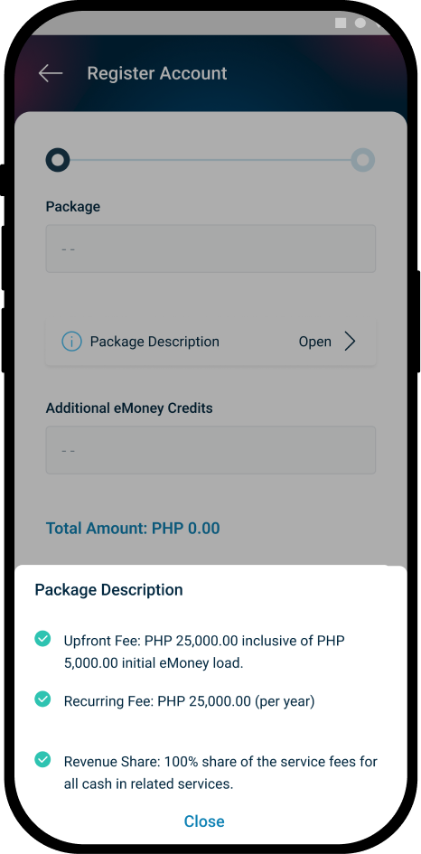Tap the back arrow icon
This screenshot has width=421, height=854.
pos(51,73)
